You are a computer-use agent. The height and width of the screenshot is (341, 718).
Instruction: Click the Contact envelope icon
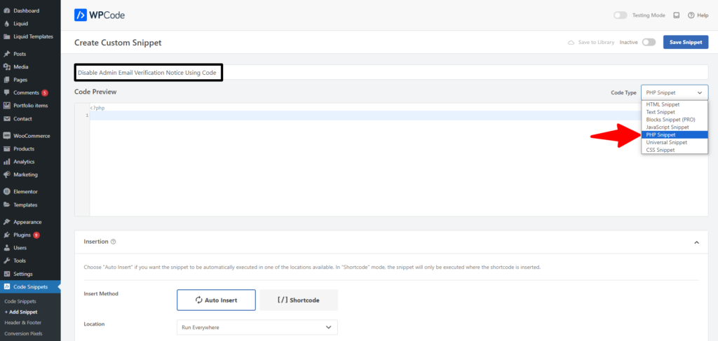7,119
